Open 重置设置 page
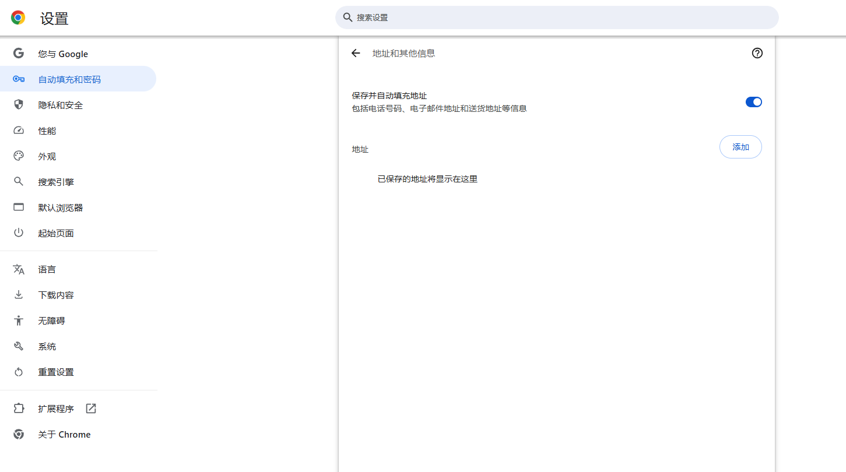Image resolution: width=846 pixels, height=472 pixels. click(79, 372)
